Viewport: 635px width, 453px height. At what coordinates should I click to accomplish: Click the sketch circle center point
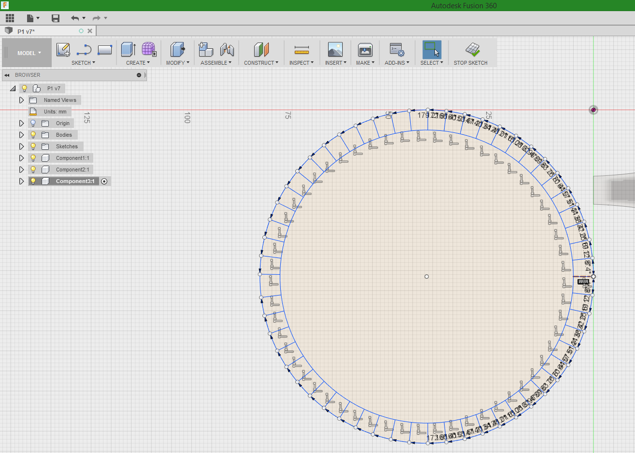[x=426, y=277]
